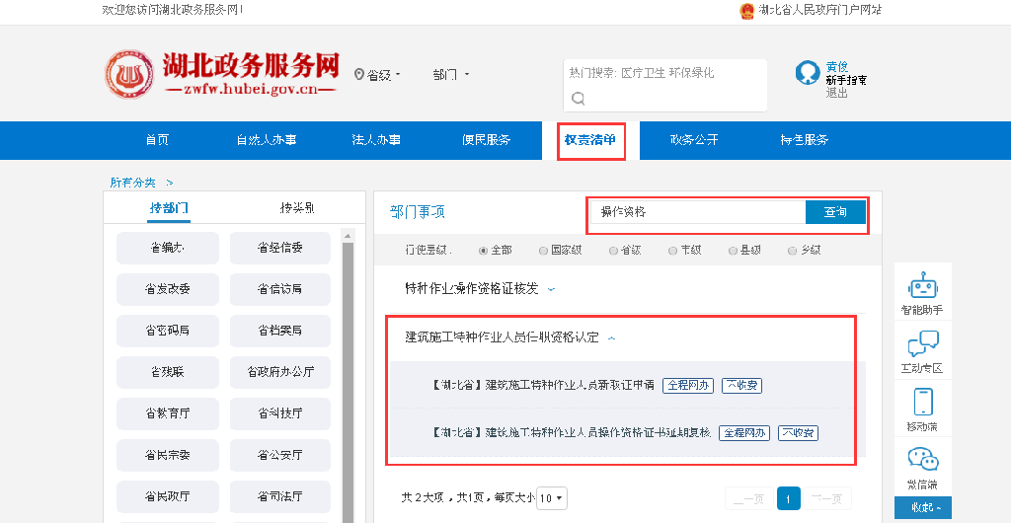The width and height of the screenshot is (1011, 523).
Task: Click the national emblem icon at top
Action: (746, 10)
